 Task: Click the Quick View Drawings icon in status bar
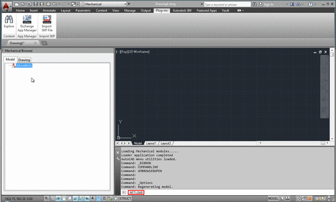(x=288, y=198)
